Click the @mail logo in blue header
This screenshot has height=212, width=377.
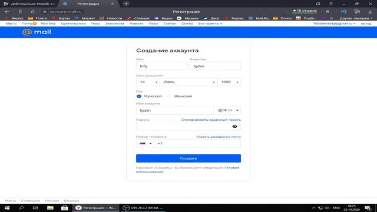coord(37,32)
